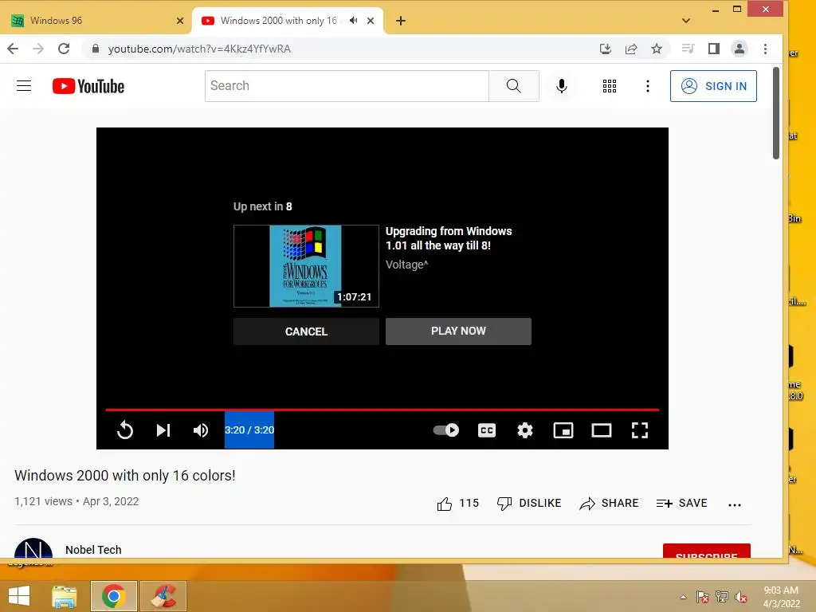
Task: Toggle closed captions CC button
Action: (x=487, y=430)
